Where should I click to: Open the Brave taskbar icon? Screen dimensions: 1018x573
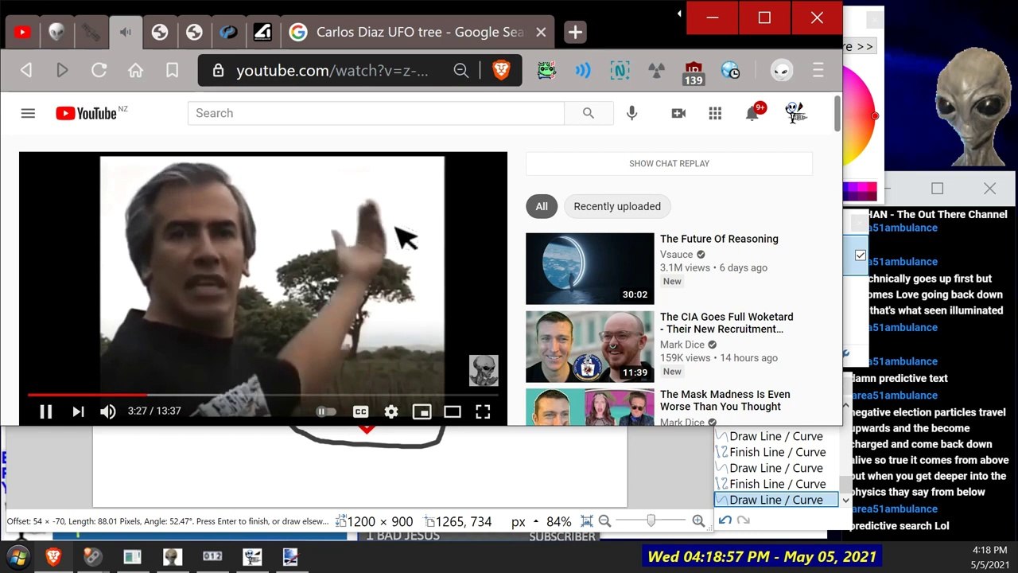coord(53,556)
